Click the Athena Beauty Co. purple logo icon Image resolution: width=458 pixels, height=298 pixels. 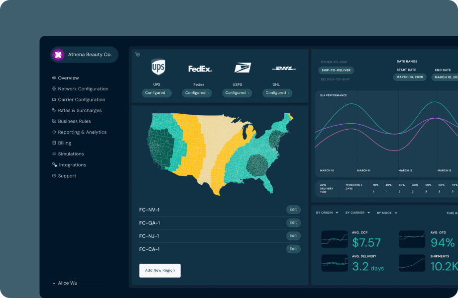[x=58, y=55]
